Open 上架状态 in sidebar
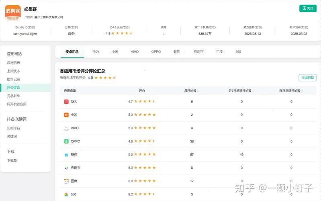Viewport: 321px width, 201px height. [14, 71]
